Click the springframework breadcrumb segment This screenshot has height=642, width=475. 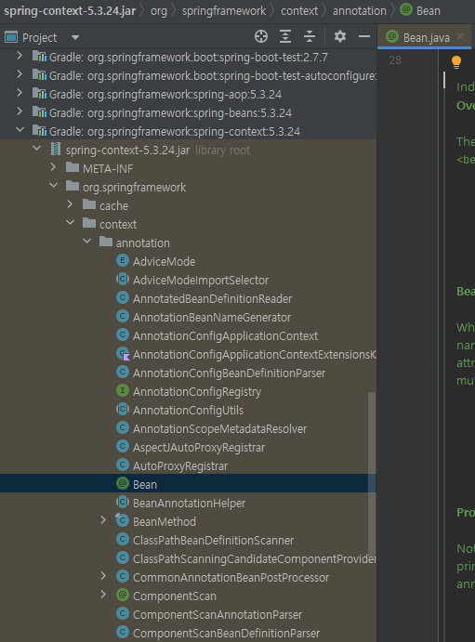[x=224, y=11]
